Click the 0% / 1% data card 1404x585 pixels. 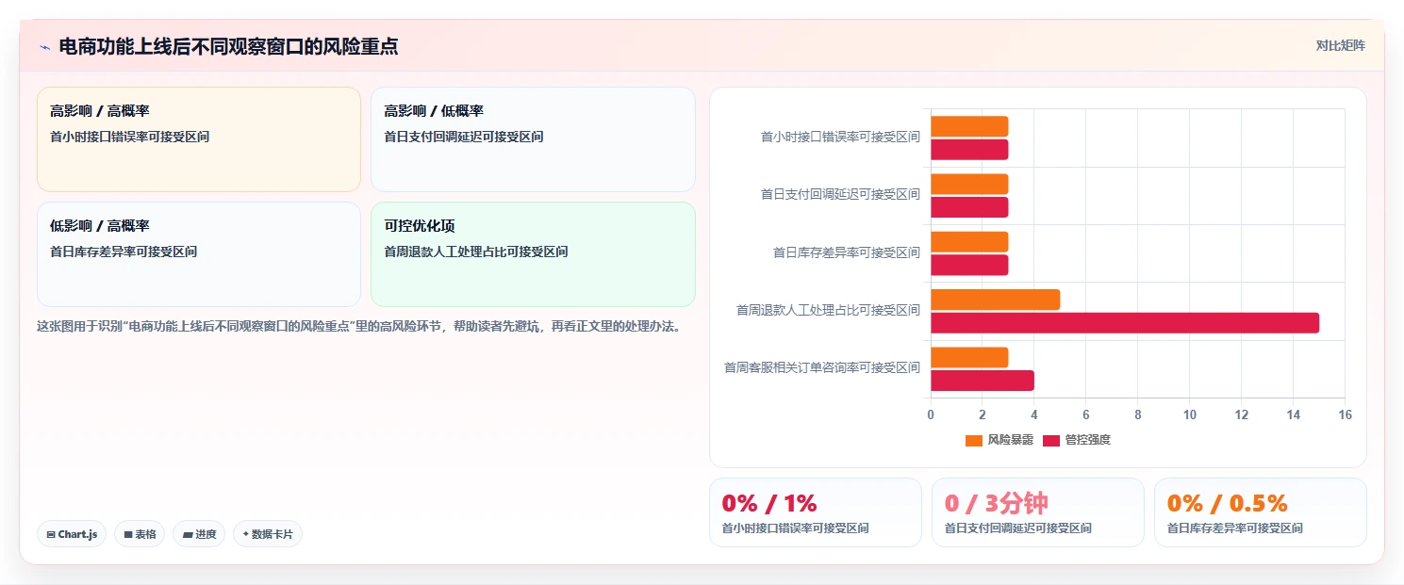[816, 512]
